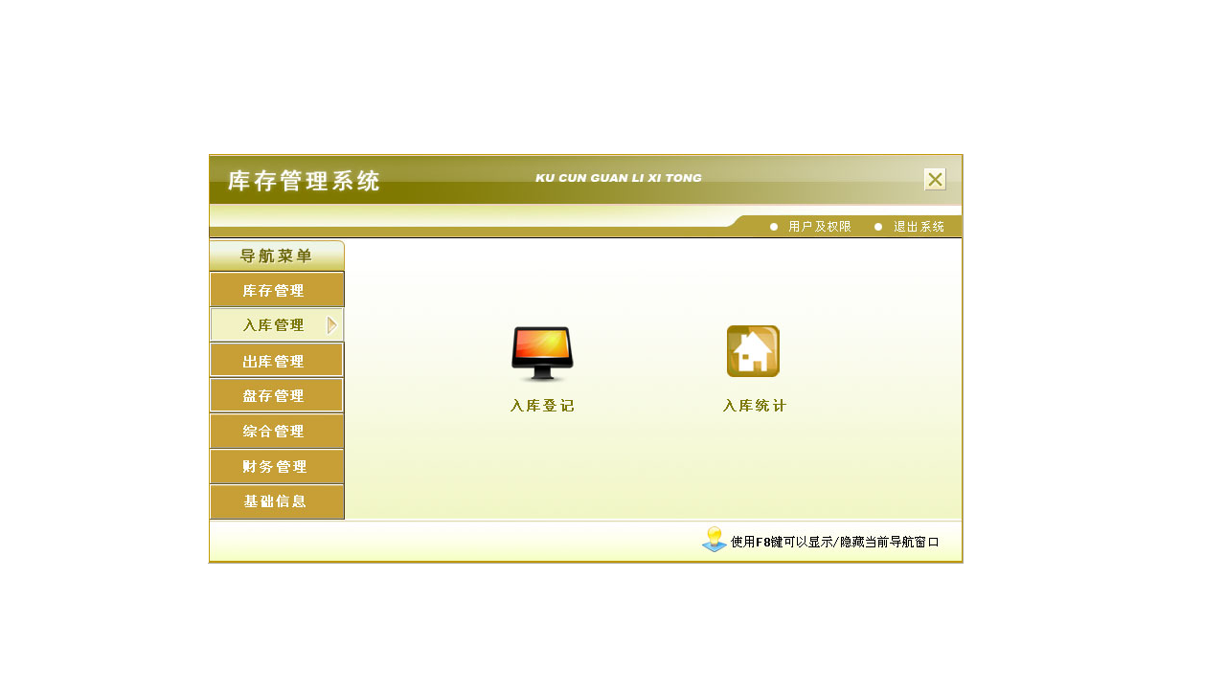Viewport: 1226px width, 689px height.
Task: Click the bullet icon before 退出系统
Action: 877,227
